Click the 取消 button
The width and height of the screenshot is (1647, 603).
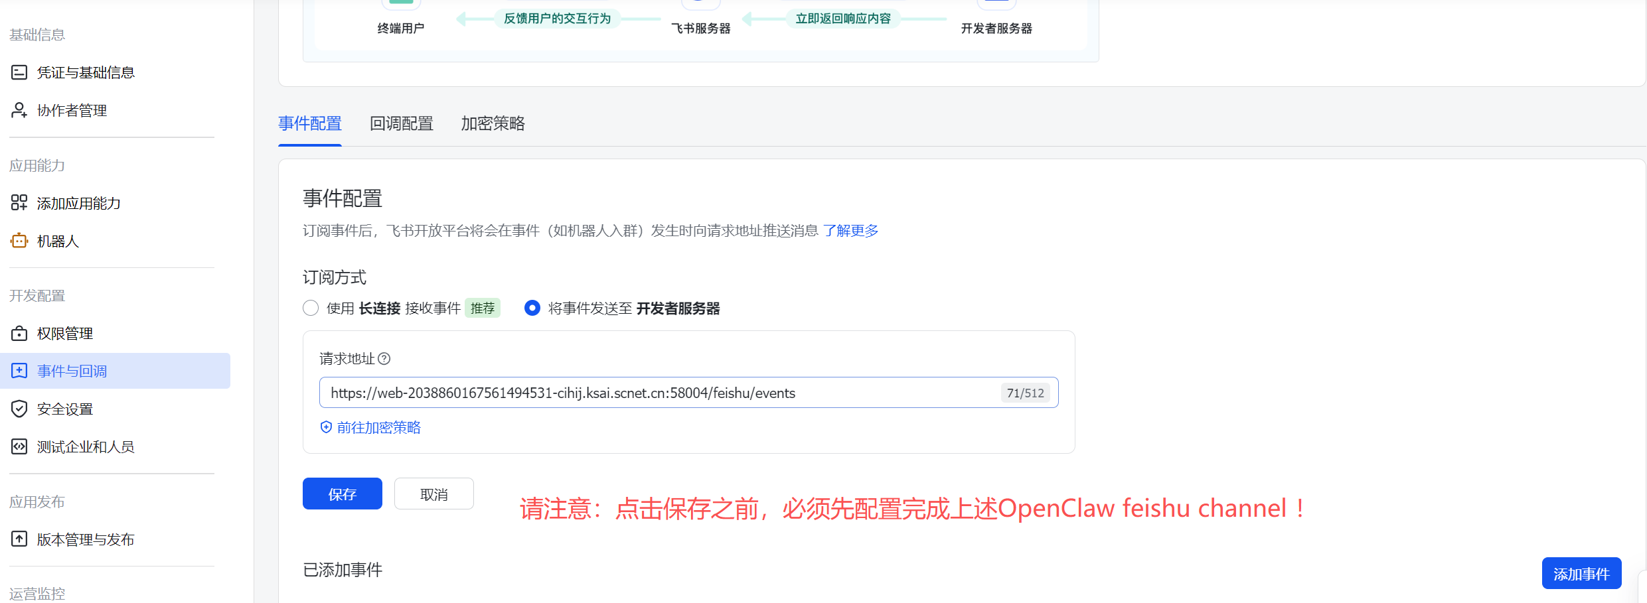click(433, 494)
